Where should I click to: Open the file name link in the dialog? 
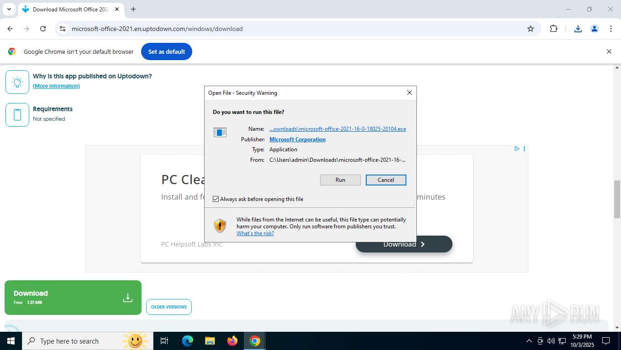pyautogui.click(x=337, y=129)
